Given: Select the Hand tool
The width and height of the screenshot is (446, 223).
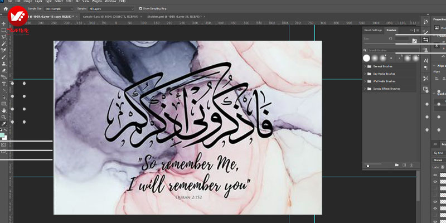Looking at the screenshot, I should tap(4, 110).
